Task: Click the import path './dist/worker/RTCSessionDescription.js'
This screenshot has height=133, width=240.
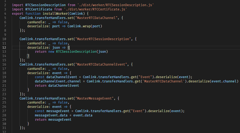Action: (x=116, y=5)
